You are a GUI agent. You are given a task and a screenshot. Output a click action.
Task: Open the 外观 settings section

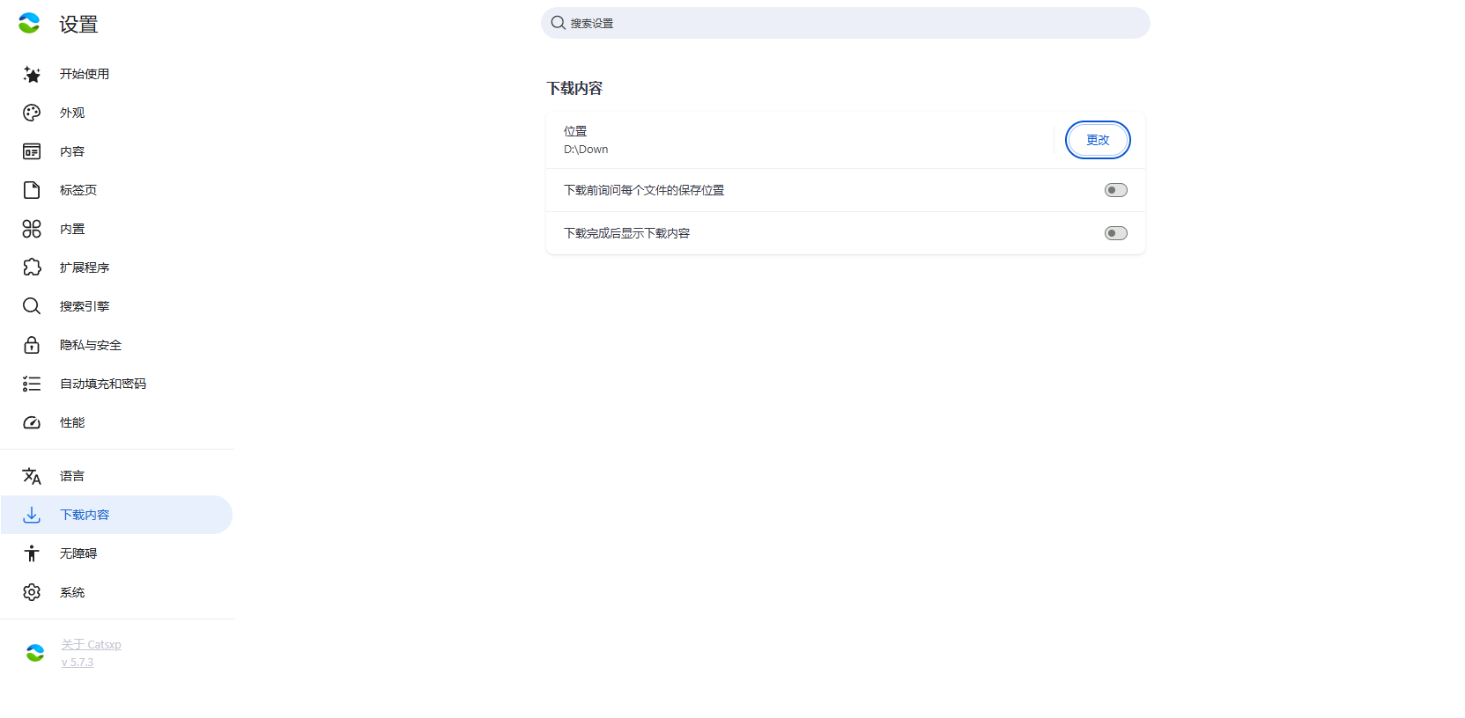tap(116, 113)
